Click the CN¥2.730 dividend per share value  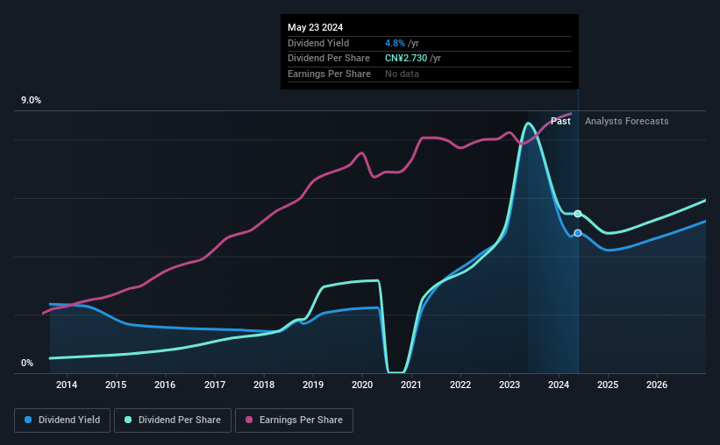(406, 59)
